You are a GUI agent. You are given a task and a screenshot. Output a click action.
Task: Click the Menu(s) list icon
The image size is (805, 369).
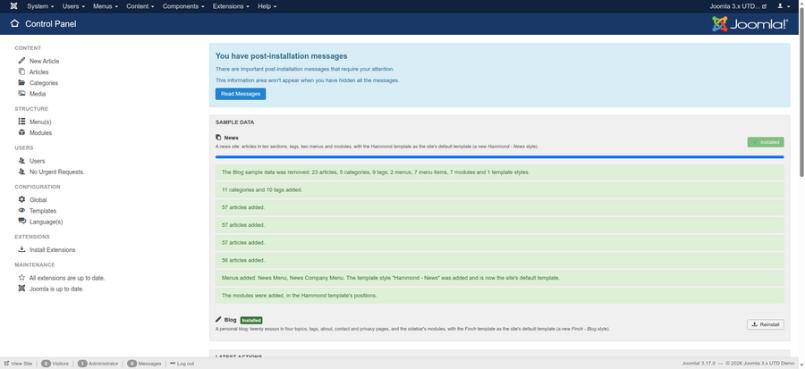coord(21,122)
